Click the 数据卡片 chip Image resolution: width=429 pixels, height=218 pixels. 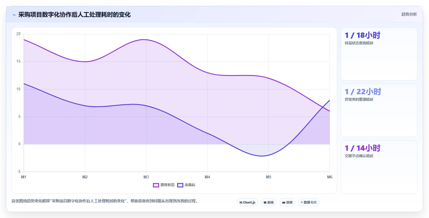pos(309,202)
